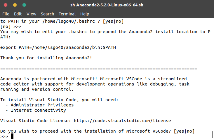Click the window title Anaconda2-5.2.0-Linux-x86_64.sh
This screenshot has width=214, height=139.
click(107, 5)
